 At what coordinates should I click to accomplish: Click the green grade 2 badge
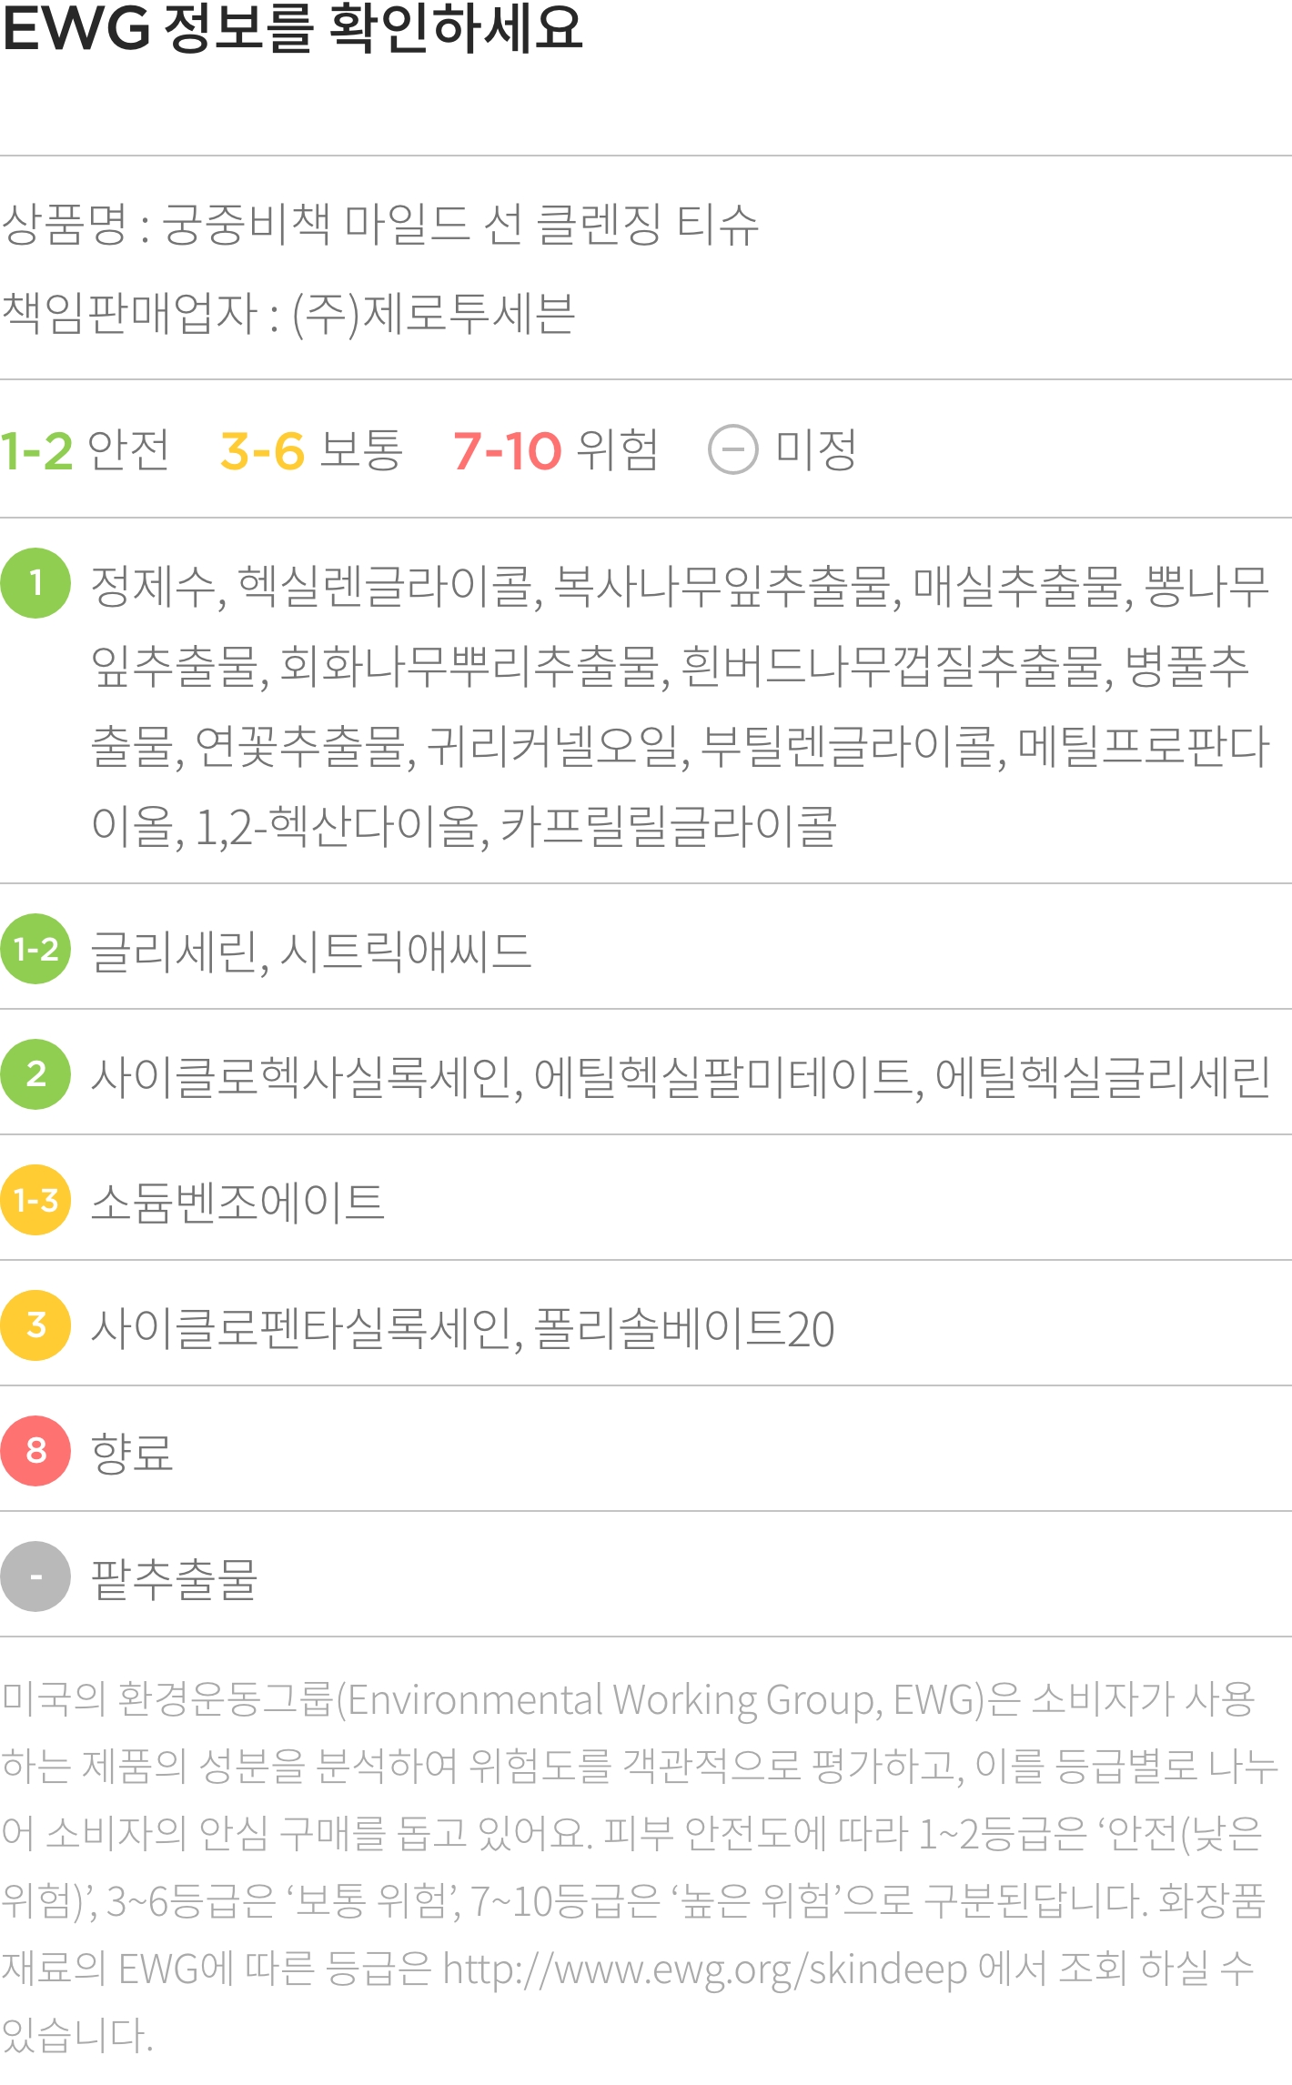(x=35, y=1074)
